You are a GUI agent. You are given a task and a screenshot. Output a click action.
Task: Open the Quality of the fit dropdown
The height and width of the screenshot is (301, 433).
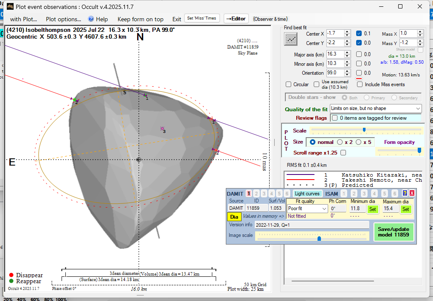(x=375, y=109)
